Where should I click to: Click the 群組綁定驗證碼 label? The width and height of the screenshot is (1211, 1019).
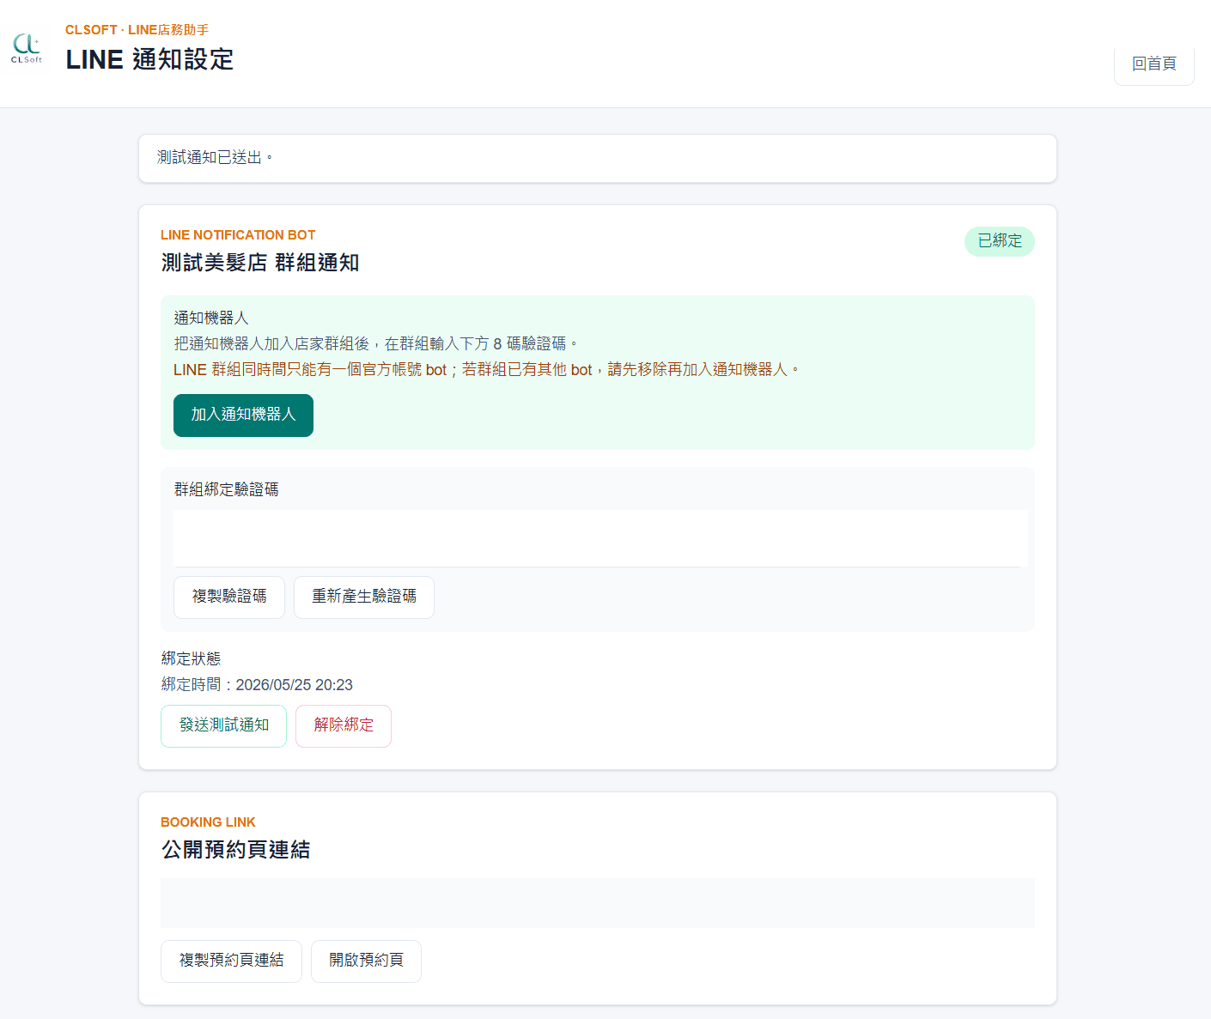(x=226, y=489)
